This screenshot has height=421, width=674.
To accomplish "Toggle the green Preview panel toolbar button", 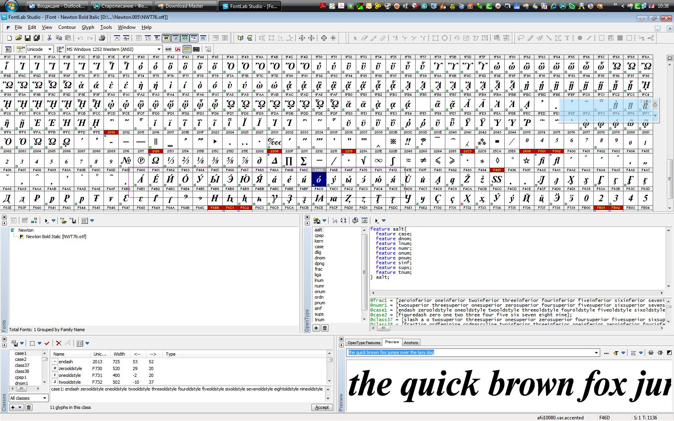I will pyautogui.click(x=185, y=38).
